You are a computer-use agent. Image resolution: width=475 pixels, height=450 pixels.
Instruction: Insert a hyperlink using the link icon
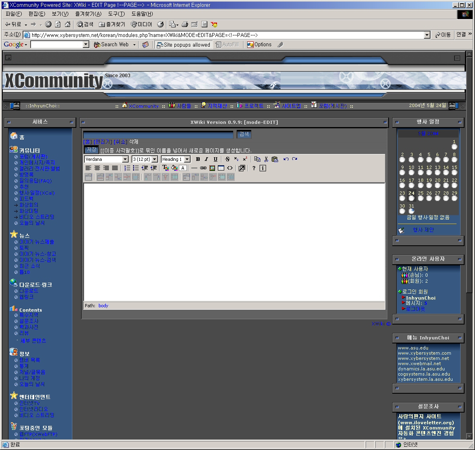click(x=203, y=168)
